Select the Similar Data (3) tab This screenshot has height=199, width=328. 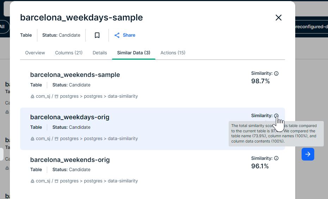(134, 53)
